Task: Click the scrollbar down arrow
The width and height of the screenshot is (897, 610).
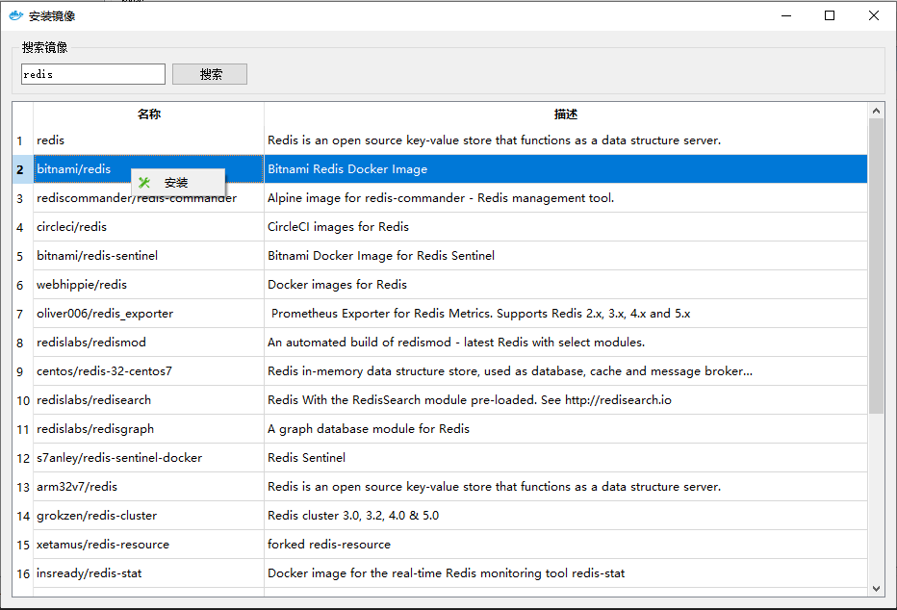Action: click(x=876, y=588)
